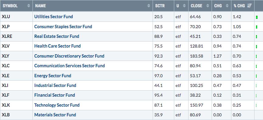Click the green bar for XLU row

pyautogui.click(x=257, y=17)
